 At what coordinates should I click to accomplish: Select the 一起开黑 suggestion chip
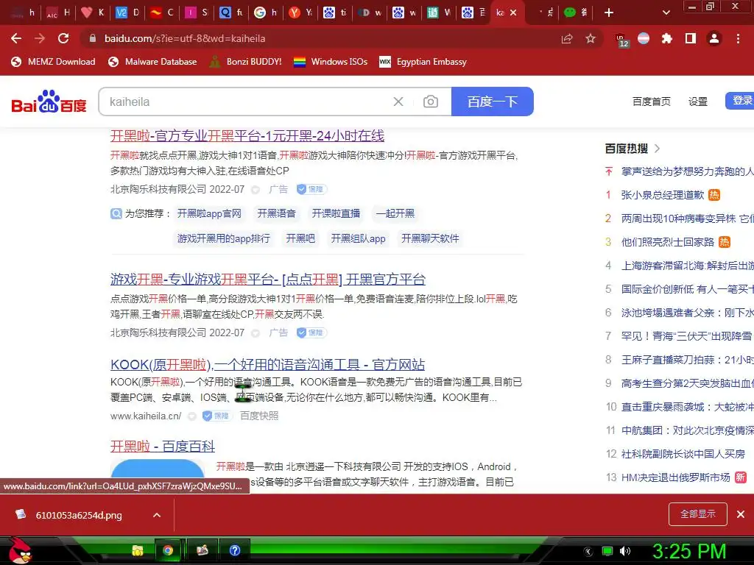[x=395, y=213]
